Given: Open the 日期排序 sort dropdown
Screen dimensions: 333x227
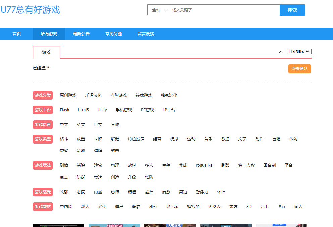Looking at the screenshot, I should pyautogui.click(x=299, y=52).
